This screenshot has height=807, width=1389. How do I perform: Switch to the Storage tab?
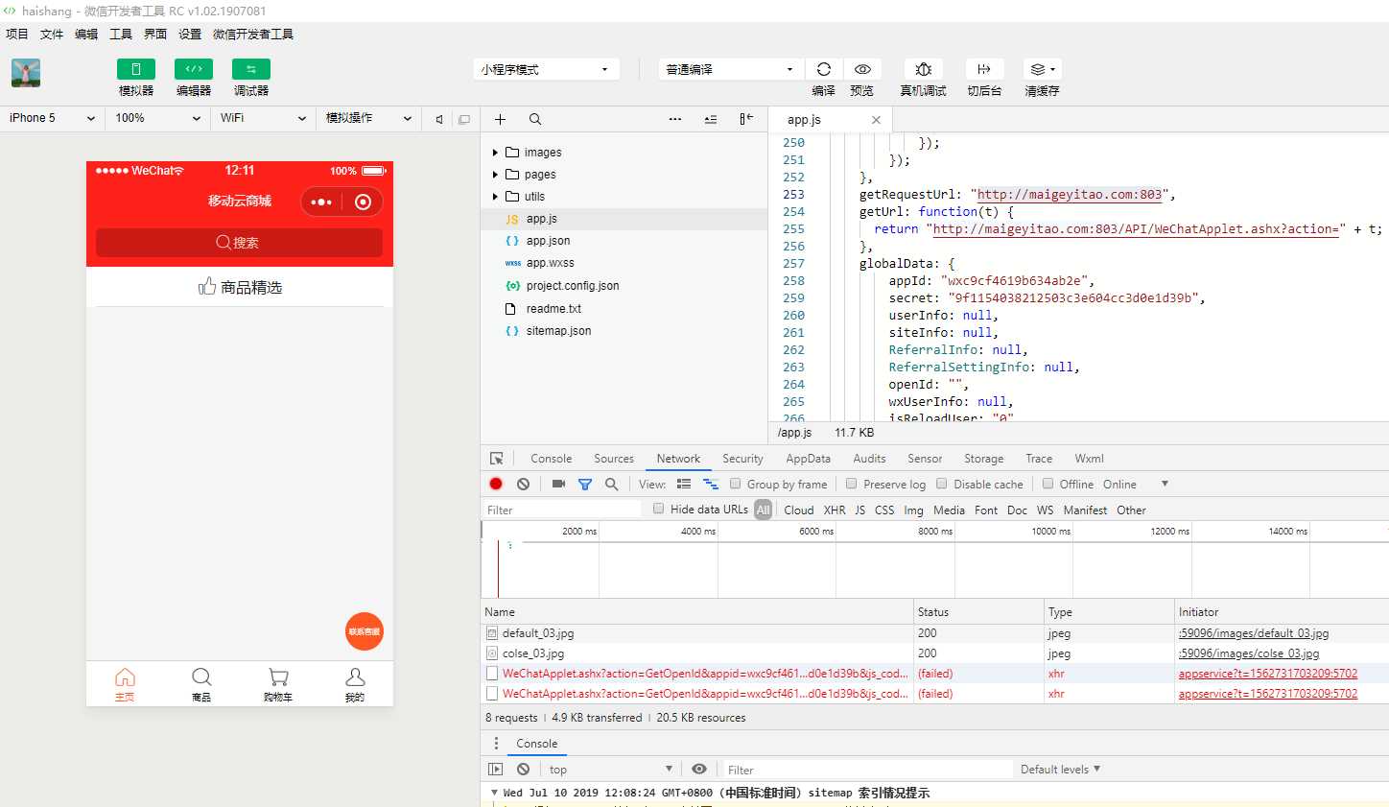984,459
